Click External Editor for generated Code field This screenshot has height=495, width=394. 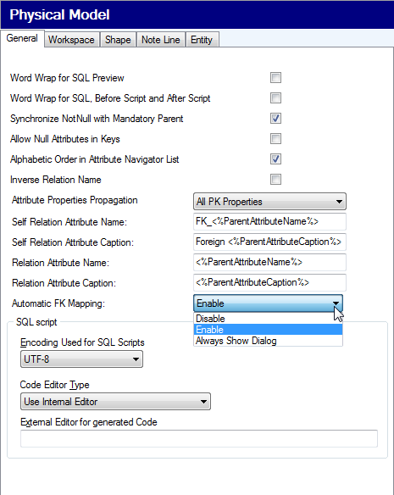tap(199, 438)
